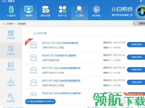Click 系统重装 in the breadcrumb
Screen dimensions: 145x108
click(x=22, y=24)
